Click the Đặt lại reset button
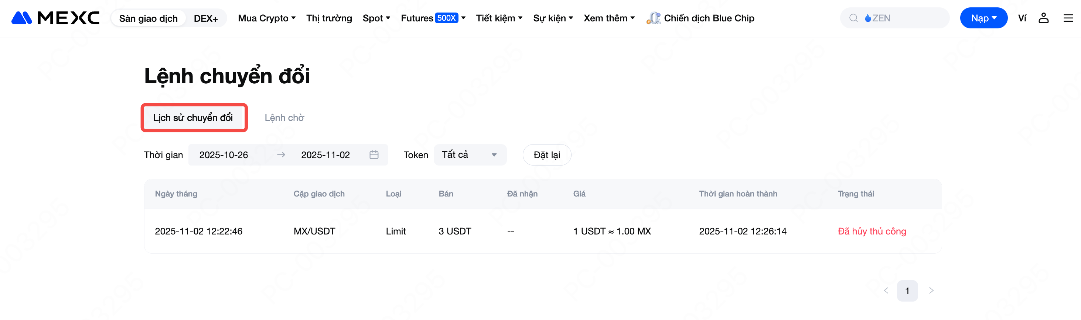 click(x=546, y=155)
